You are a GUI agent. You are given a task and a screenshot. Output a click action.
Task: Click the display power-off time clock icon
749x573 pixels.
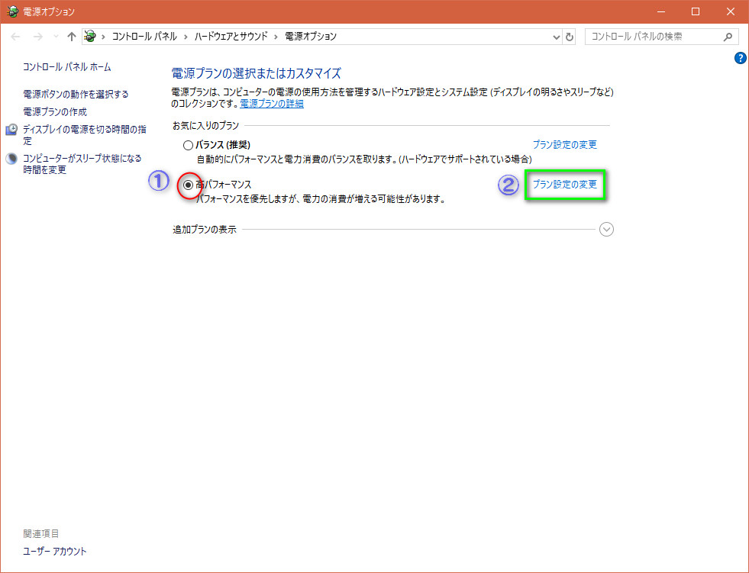(11, 130)
